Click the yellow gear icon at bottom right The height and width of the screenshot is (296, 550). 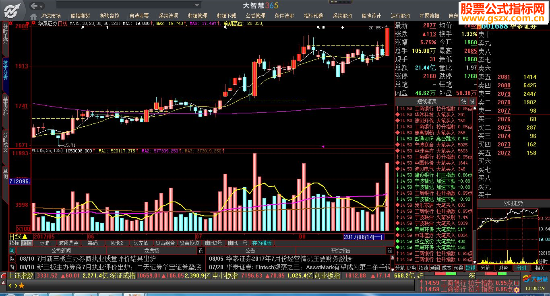(x=516, y=289)
